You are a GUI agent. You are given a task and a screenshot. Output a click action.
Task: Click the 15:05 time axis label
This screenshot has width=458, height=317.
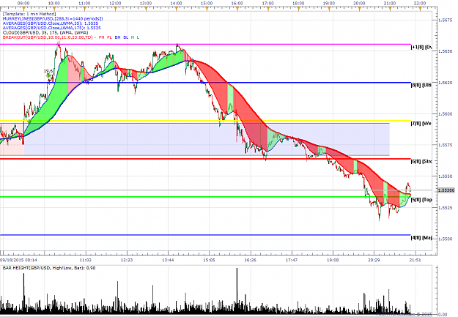click(209, 260)
